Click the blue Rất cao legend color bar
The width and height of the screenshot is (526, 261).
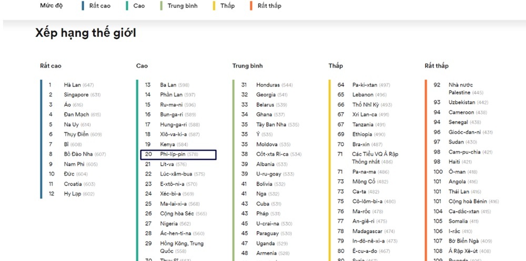coord(83,6)
